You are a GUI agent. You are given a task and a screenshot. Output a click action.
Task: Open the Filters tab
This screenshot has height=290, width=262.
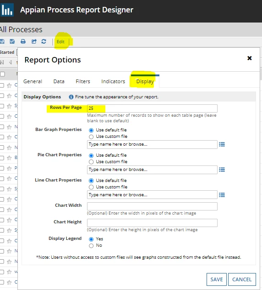pos(83,81)
